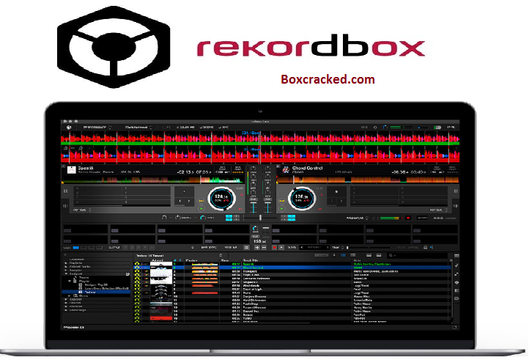
Task: Click the sequencer plus button
Action: (x=256, y=248)
